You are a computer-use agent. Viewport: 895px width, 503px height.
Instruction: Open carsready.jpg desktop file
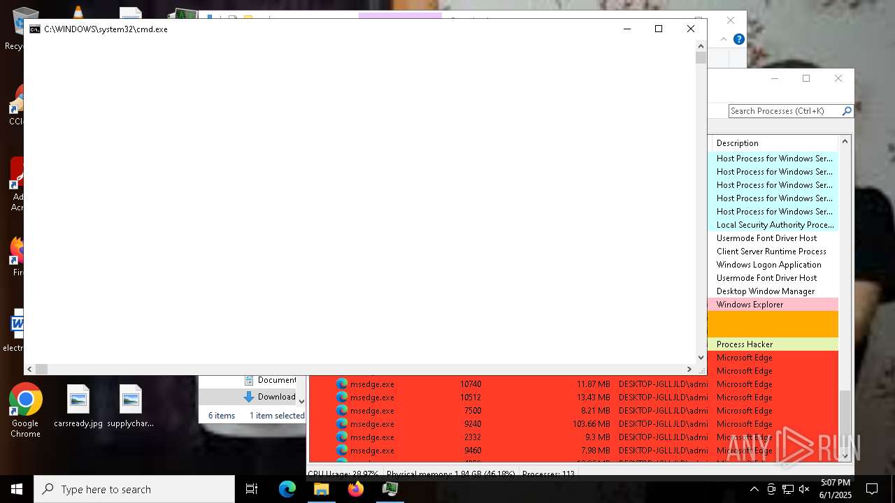[78, 407]
